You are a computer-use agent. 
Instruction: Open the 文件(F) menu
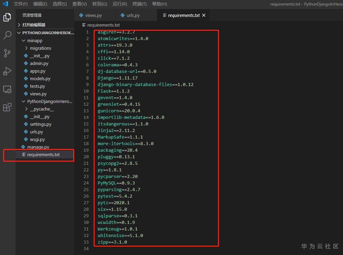pyautogui.click(x=21, y=4)
